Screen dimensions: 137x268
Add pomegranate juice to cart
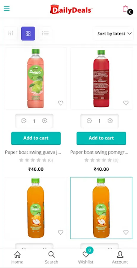(x=101, y=138)
